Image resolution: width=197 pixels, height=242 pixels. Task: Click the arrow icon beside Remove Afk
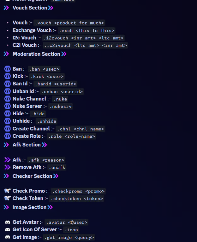[x=8, y=167]
